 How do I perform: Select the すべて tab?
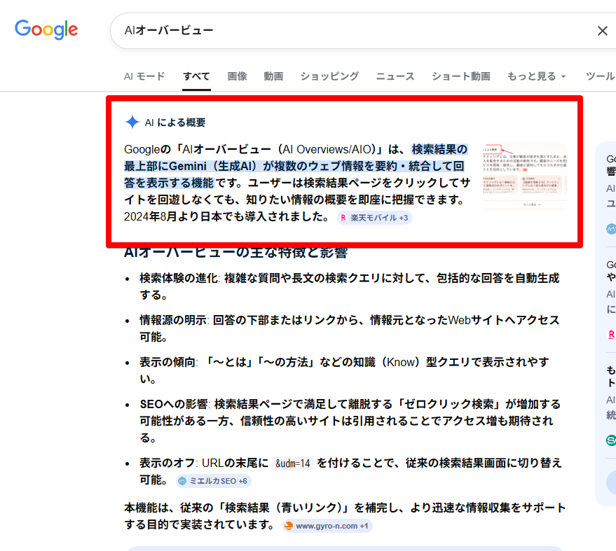(x=196, y=76)
